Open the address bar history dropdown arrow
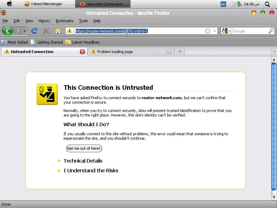Viewport: 277px width, 208px height. click(215, 31)
